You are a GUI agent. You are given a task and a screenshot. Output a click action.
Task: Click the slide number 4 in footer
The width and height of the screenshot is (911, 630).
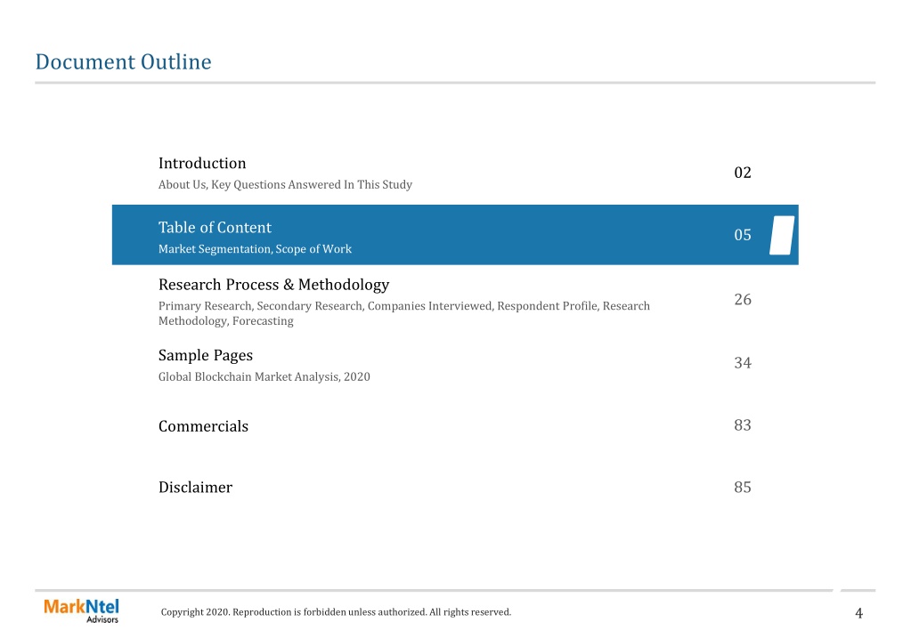858,613
